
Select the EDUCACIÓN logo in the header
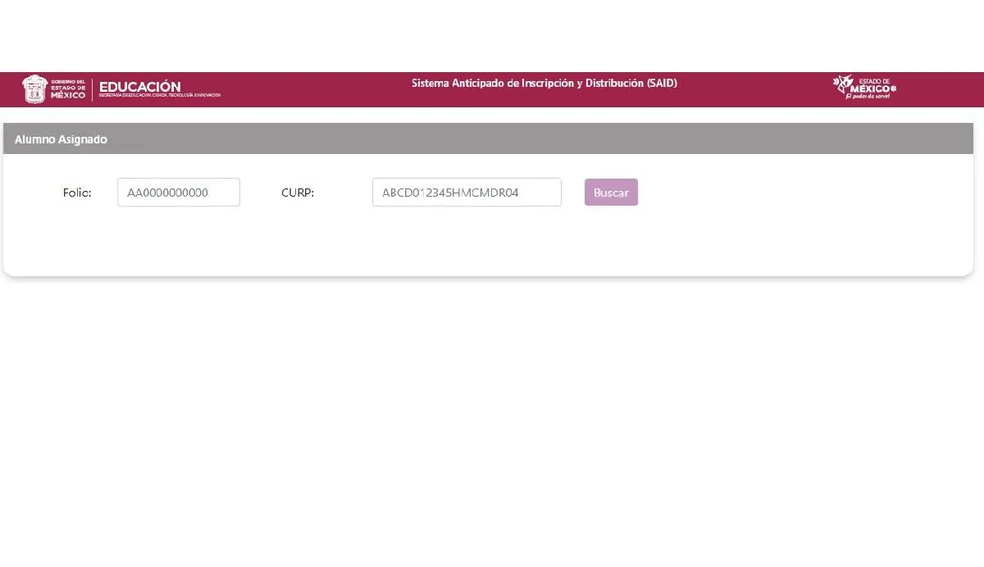(139, 84)
